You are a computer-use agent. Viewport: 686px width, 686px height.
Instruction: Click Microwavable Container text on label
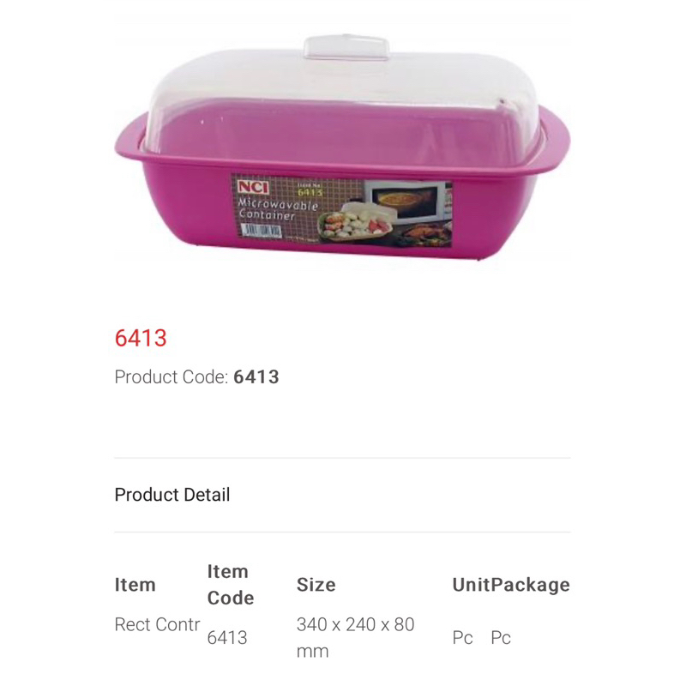pyautogui.click(x=277, y=209)
